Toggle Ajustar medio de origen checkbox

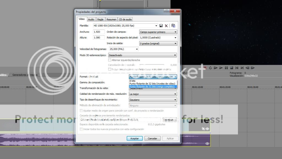(81, 110)
